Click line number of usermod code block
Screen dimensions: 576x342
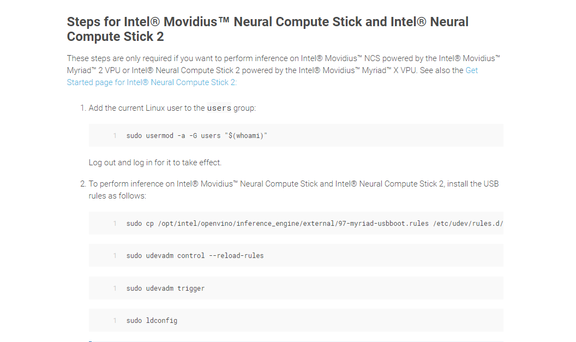point(115,136)
